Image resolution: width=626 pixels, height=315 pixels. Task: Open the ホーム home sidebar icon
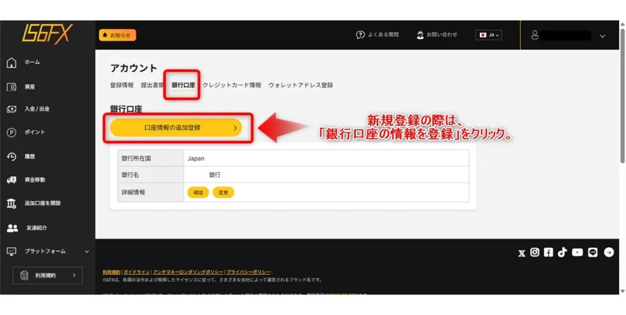coord(12,62)
